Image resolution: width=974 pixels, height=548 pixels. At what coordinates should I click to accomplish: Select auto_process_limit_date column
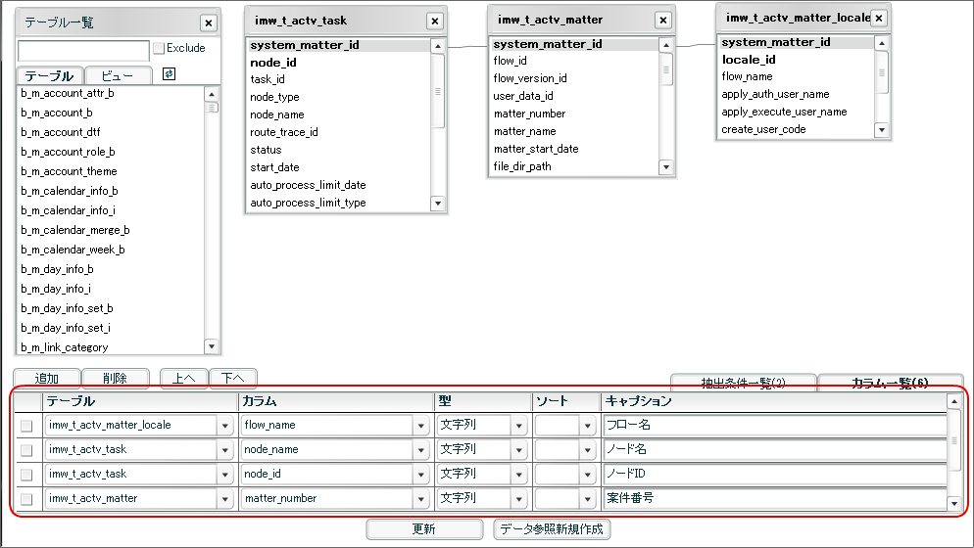click(x=308, y=185)
